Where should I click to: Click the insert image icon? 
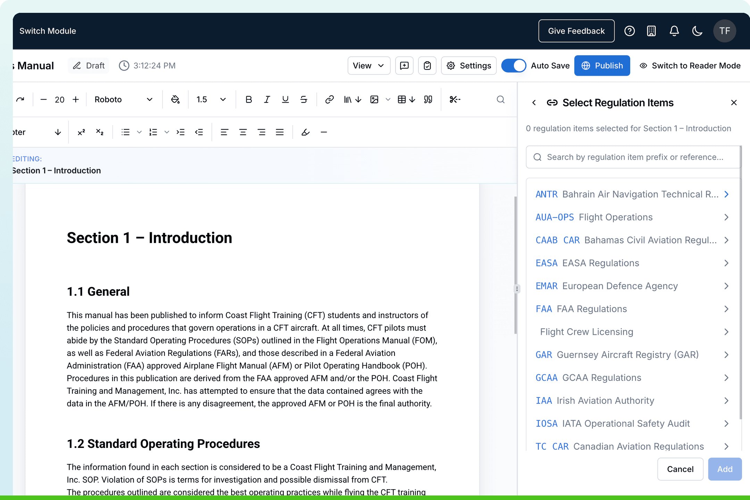click(374, 100)
